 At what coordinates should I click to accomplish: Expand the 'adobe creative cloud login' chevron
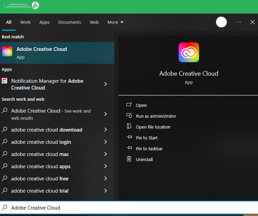[x=106, y=142]
